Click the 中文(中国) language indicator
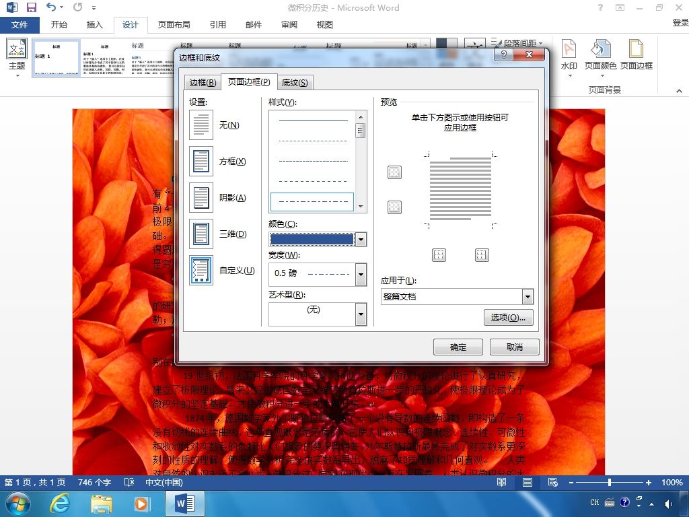Viewport: 689px width, 517px height. pos(164,482)
